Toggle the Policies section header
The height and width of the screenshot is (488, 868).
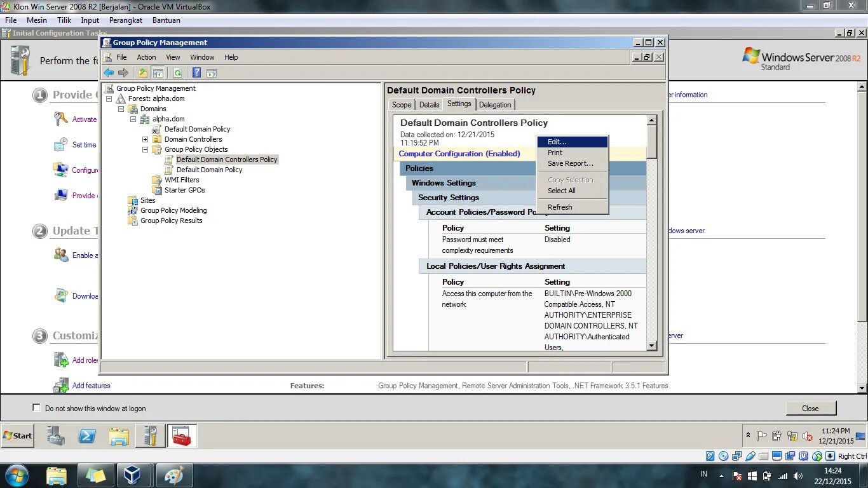(x=523, y=168)
